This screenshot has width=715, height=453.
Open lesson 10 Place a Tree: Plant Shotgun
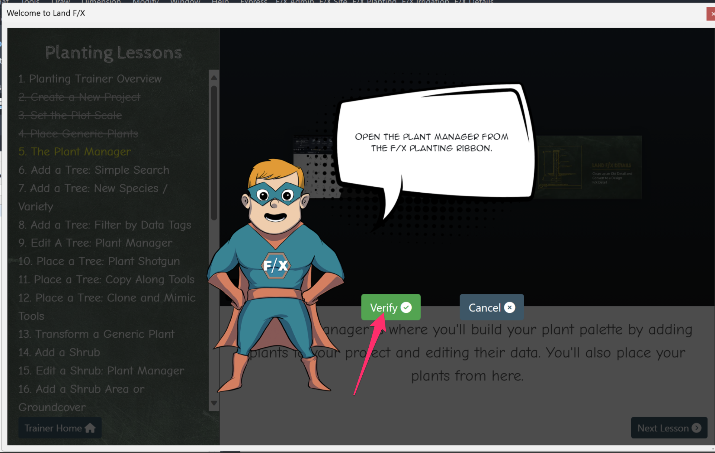[x=99, y=261]
